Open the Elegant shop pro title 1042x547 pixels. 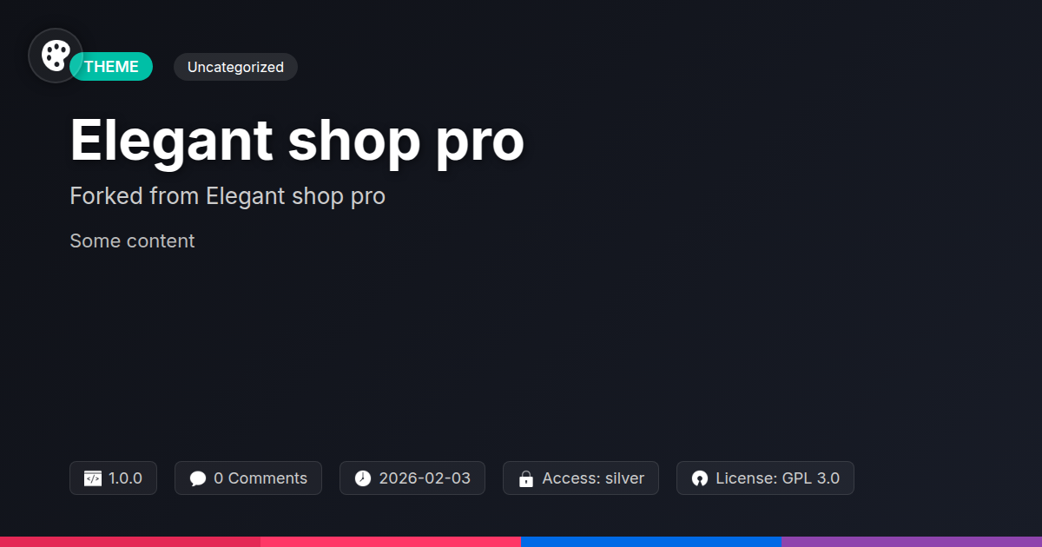tap(297, 140)
